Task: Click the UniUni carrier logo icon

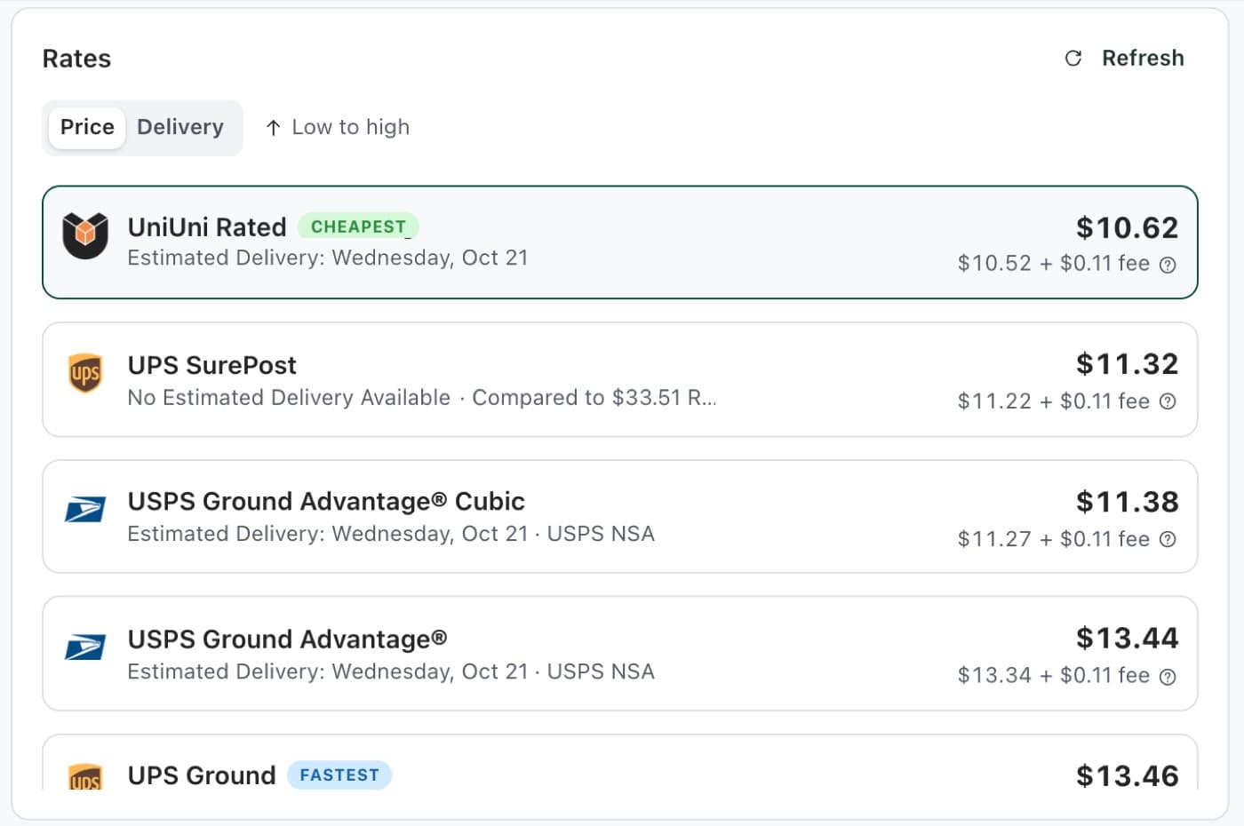Action: point(85,235)
